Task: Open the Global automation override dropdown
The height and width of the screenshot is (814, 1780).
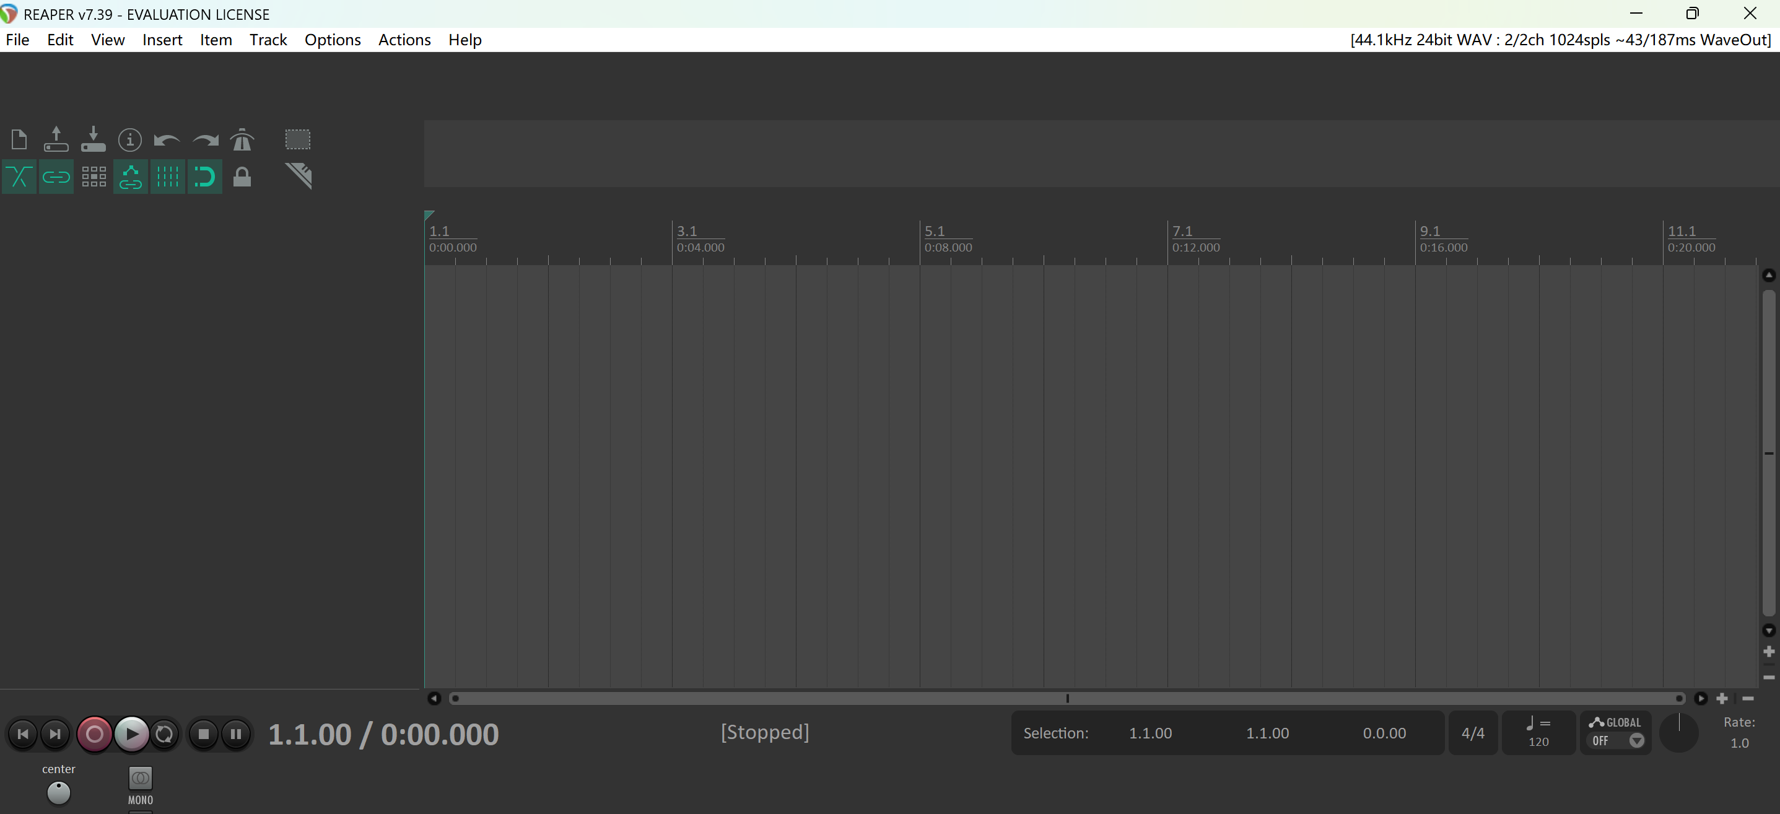Action: coord(1636,741)
